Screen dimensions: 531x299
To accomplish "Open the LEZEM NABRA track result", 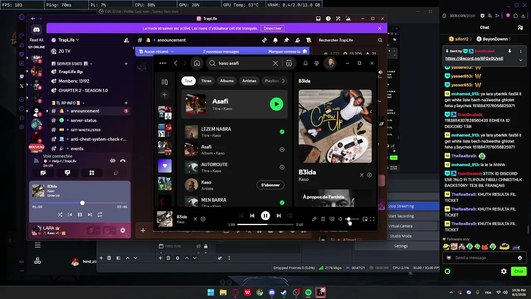I will (x=234, y=132).
